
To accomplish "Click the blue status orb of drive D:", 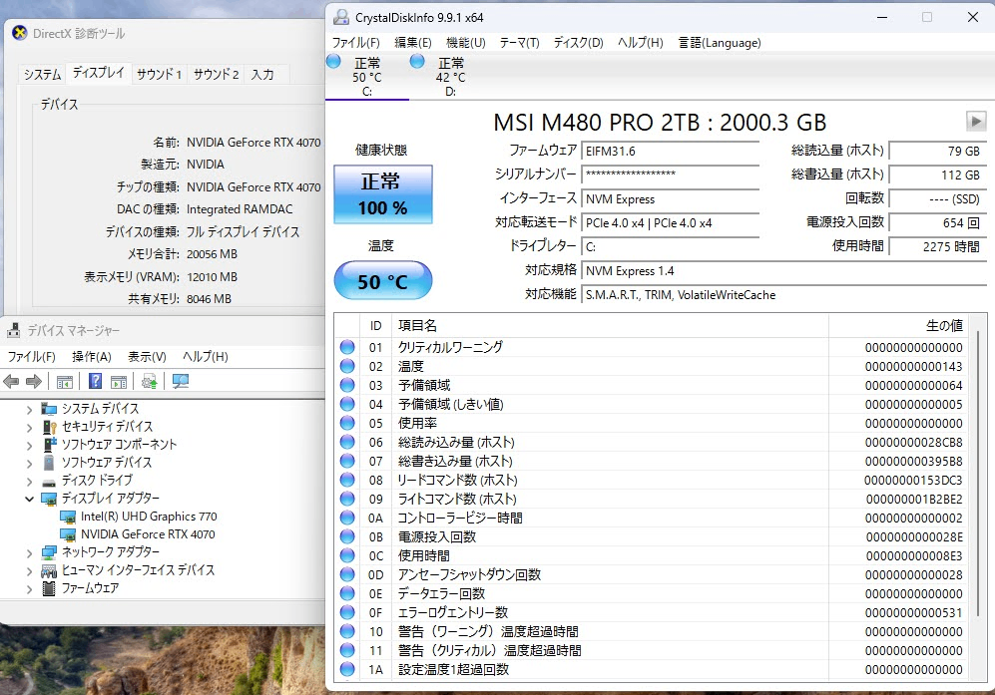I will pos(417,62).
